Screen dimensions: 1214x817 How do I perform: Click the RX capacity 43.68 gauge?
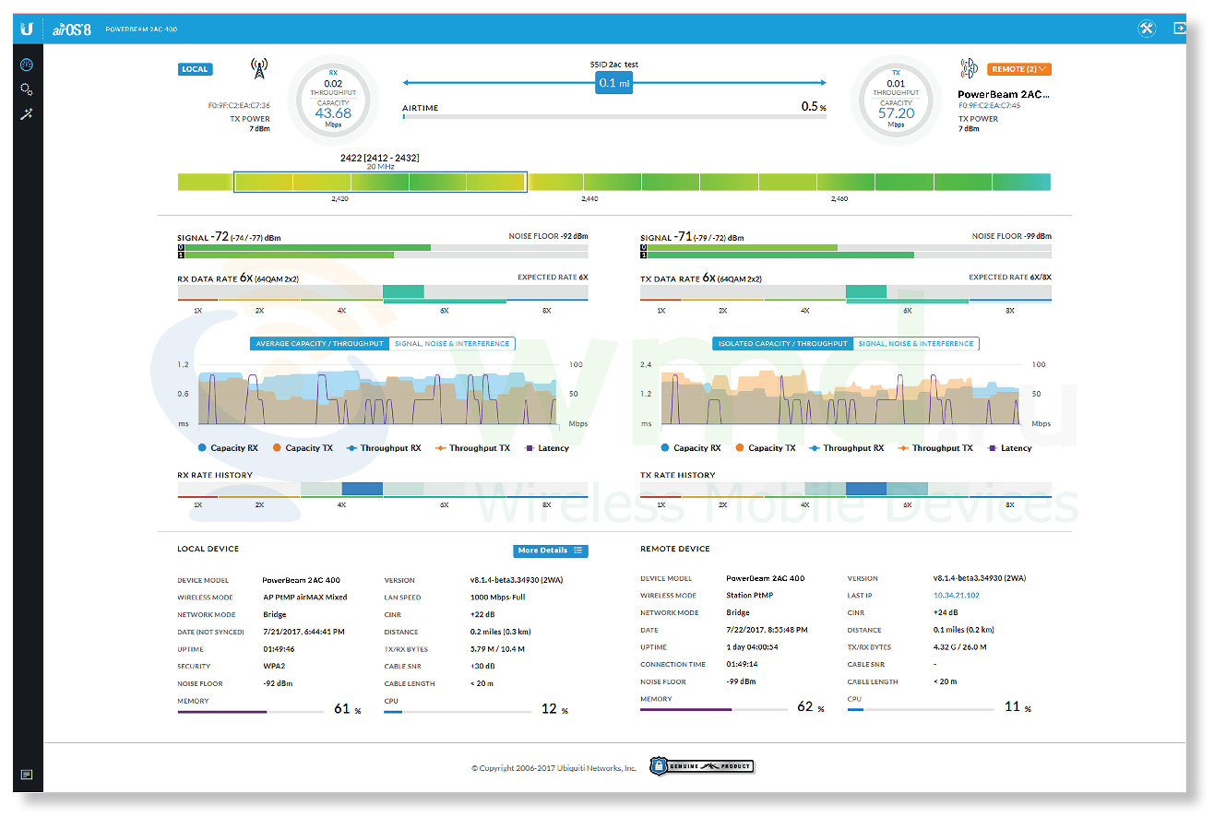click(333, 98)
